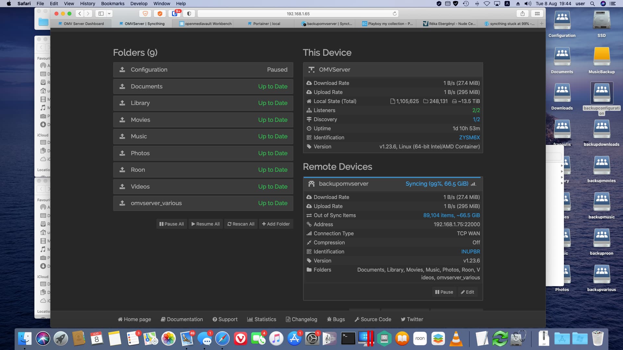Show Safari tab overview
The width and height of the screenshot is (623, 350).
click(537, 14)
